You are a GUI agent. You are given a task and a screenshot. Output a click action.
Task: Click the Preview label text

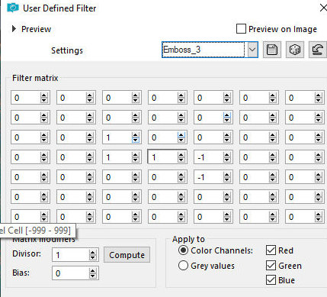click(x=37, y=29)
